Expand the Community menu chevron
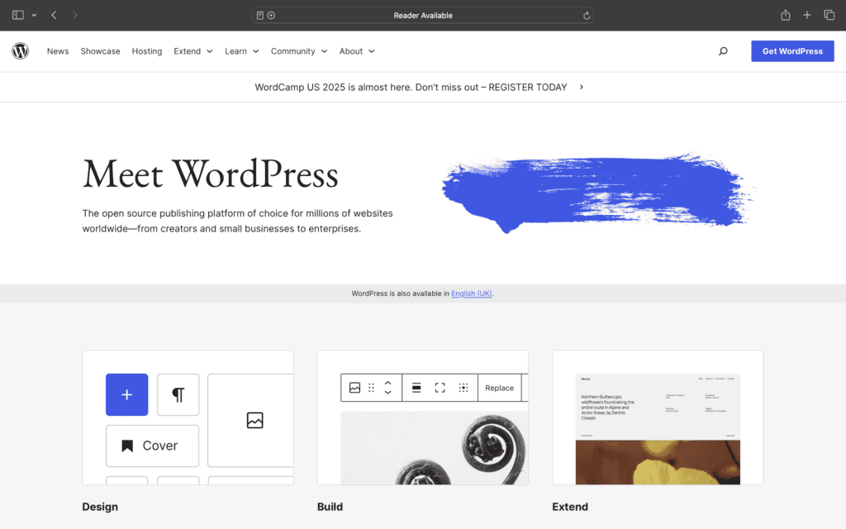846x529 pixels. 324,51
